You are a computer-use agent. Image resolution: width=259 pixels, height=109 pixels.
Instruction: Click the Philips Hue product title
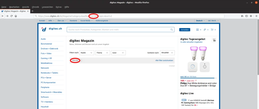click(198, 85)
